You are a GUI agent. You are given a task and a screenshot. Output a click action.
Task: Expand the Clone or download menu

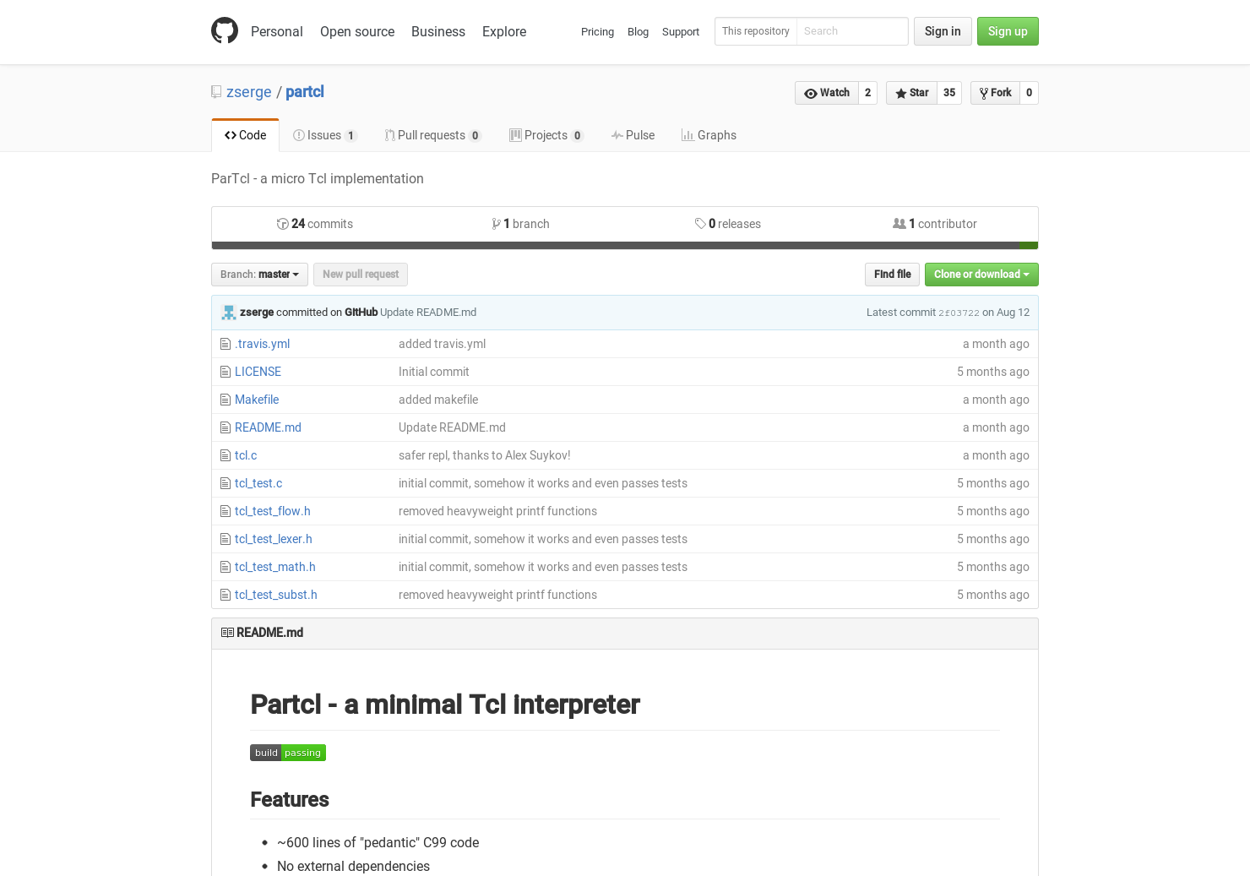click(x=981, y=275)
